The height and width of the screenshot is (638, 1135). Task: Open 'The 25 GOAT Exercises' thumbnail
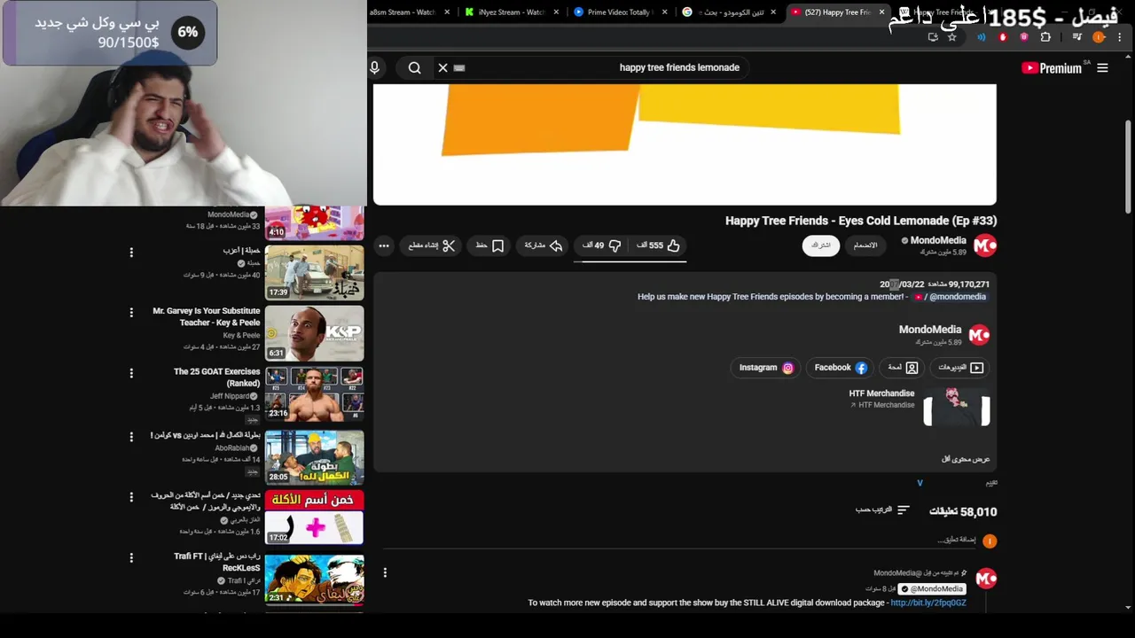tap(314, 394)
